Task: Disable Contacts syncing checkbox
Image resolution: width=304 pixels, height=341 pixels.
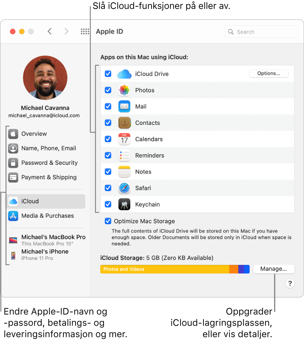Action: tap(108, 123)
